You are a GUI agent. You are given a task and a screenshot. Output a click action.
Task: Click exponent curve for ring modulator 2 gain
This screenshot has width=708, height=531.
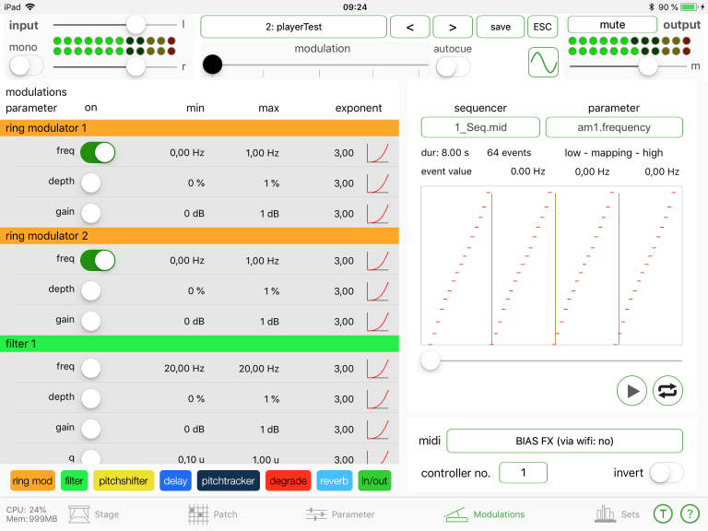(x=377, y=322)
